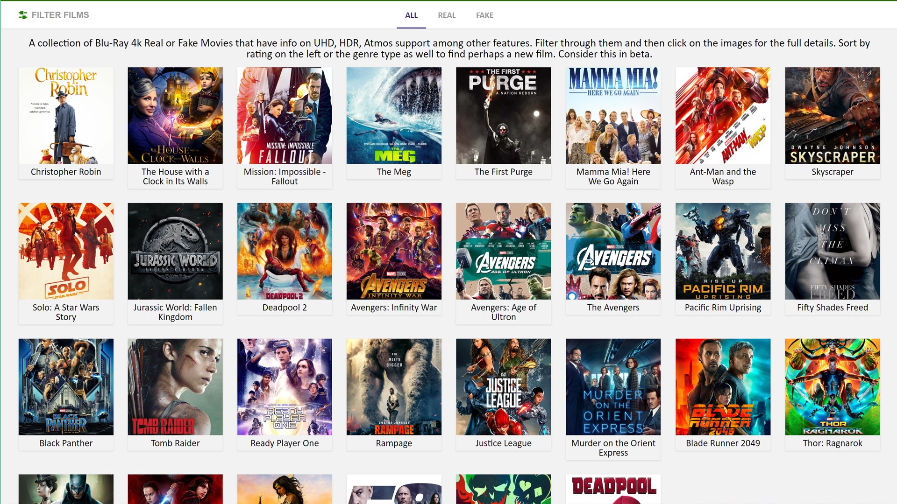Viewport: 897px width, 504px height.
Task: Switch to the ALL tab
Action: click(411, 15)
